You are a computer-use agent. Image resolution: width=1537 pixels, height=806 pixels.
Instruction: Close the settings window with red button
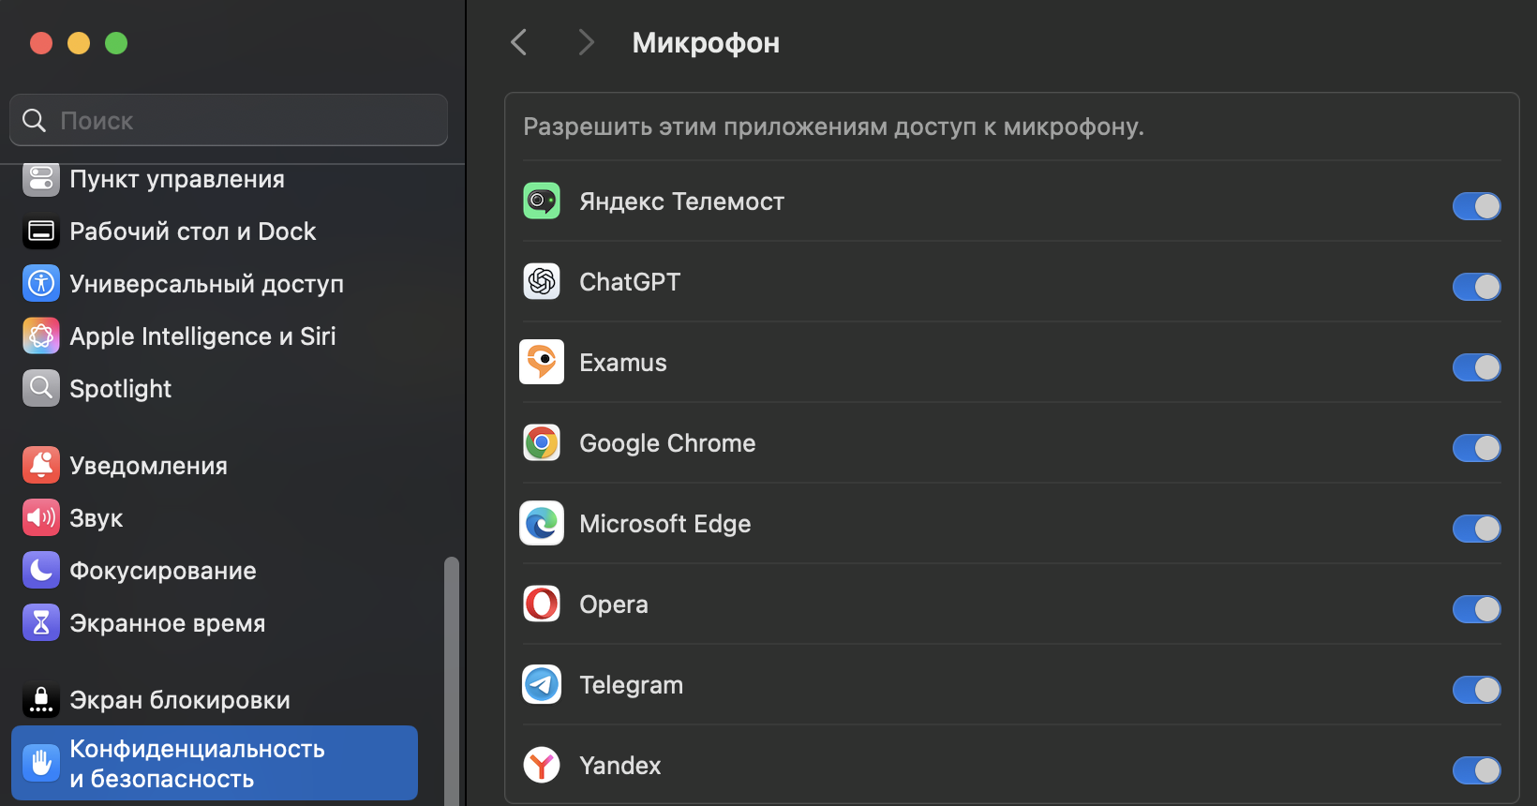click(x=41, y=43)
